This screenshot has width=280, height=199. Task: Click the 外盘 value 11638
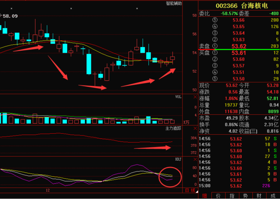point(231,112)
